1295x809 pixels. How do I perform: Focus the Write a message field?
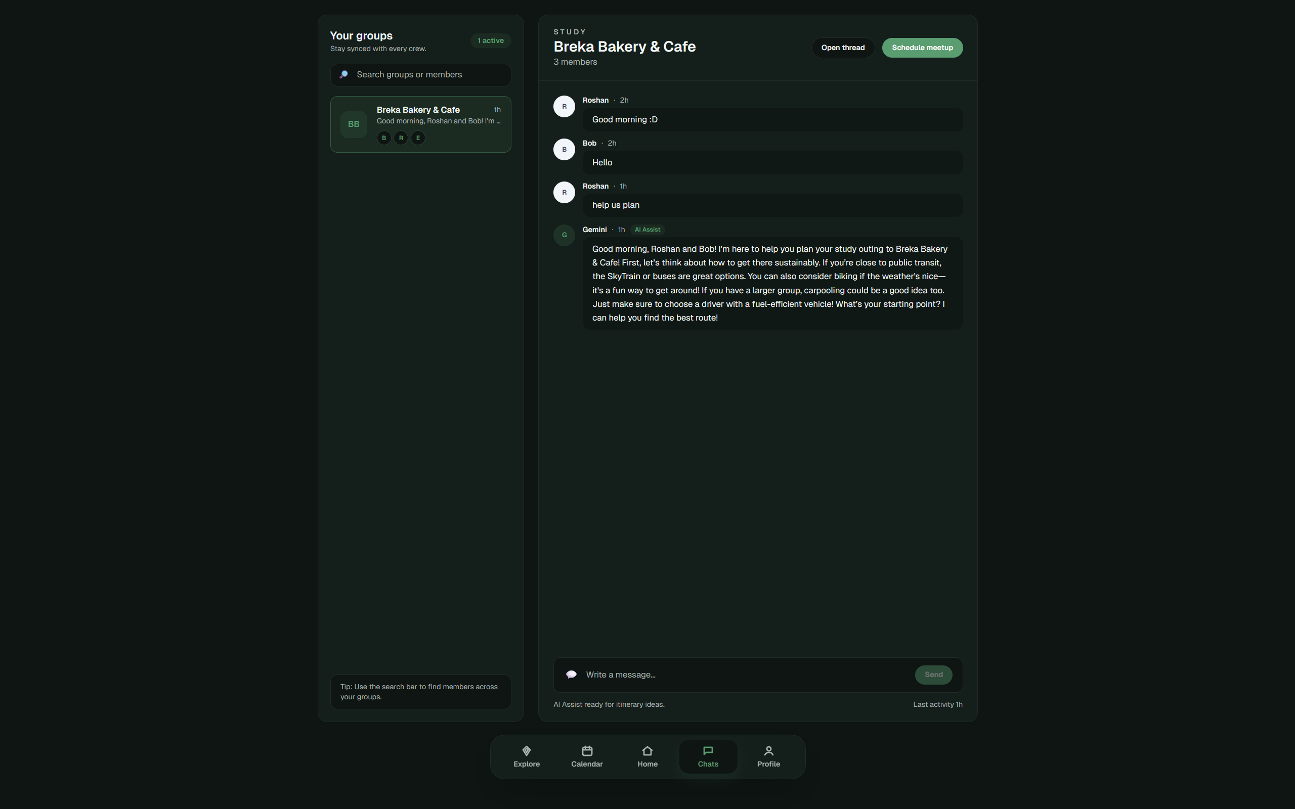744,674
